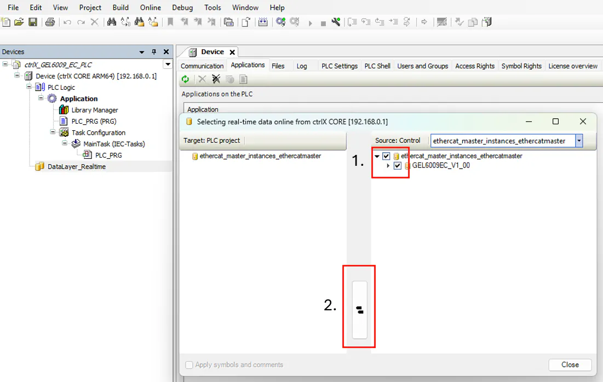Click the wrench debug icon in toolbar
This screenshot has width=603, height=382.
click(x=336, y=22)
